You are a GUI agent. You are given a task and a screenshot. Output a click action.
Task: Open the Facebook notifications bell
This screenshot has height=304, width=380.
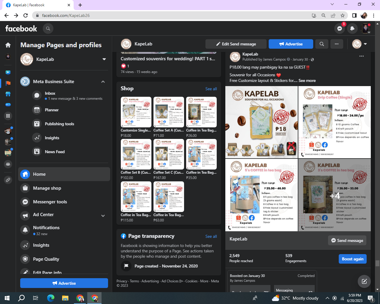coord(352,28)
